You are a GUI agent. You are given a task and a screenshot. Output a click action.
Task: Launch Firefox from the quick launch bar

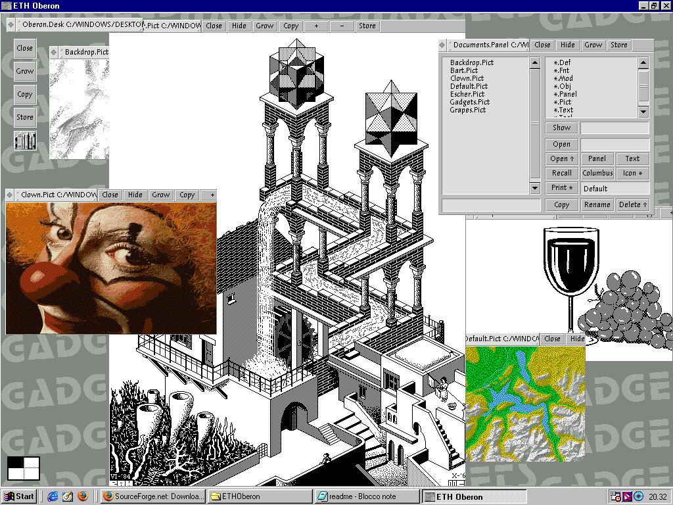pyautogui.click(x=83, y=496)
